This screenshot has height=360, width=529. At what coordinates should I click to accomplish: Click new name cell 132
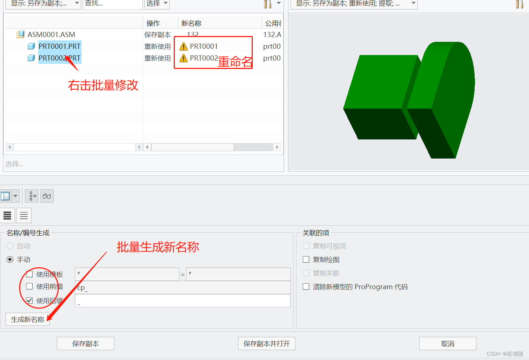click(193, 34)
